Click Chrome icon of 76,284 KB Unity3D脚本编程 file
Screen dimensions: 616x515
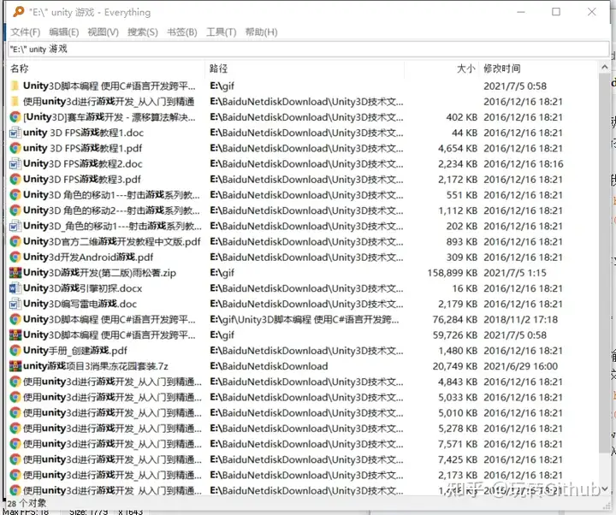tap(15, 319)
